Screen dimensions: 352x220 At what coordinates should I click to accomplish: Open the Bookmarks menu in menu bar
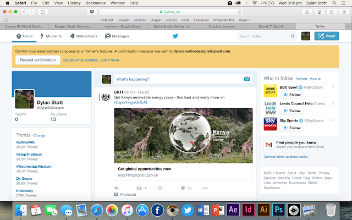pos(96,3)
